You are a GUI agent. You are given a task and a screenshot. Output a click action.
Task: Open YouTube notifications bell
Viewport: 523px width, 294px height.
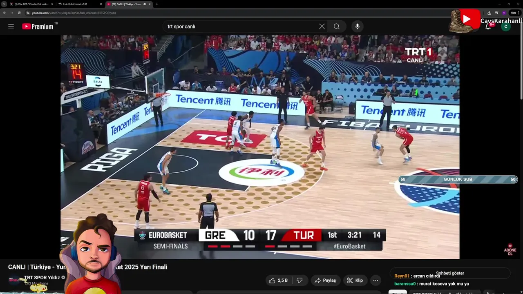(x=488, y=26)
